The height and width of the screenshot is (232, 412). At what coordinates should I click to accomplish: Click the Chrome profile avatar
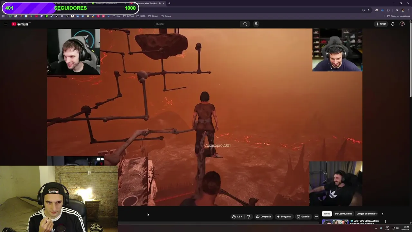(403, 10)
